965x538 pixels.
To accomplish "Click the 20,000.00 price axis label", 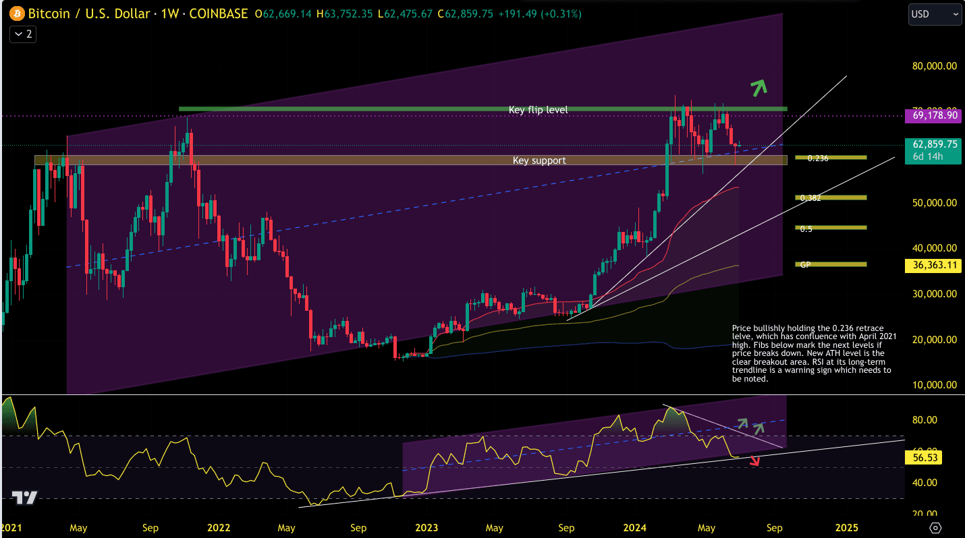I will coord(935,340).
